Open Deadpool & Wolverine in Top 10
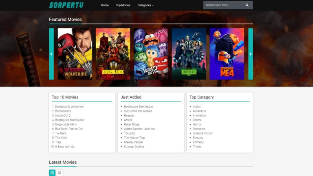 point(69,107)
